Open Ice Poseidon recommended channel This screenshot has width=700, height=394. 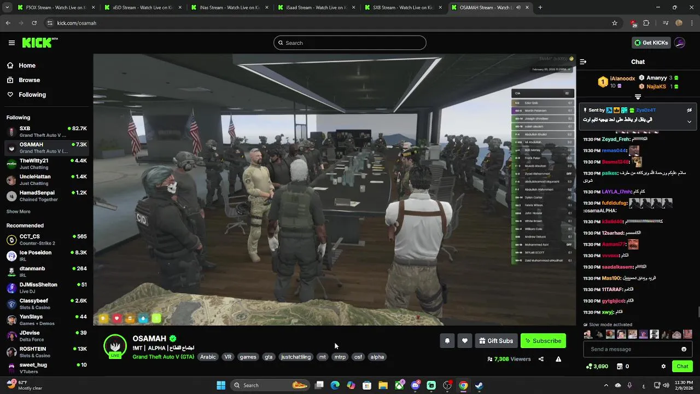(x=46, y=256)
